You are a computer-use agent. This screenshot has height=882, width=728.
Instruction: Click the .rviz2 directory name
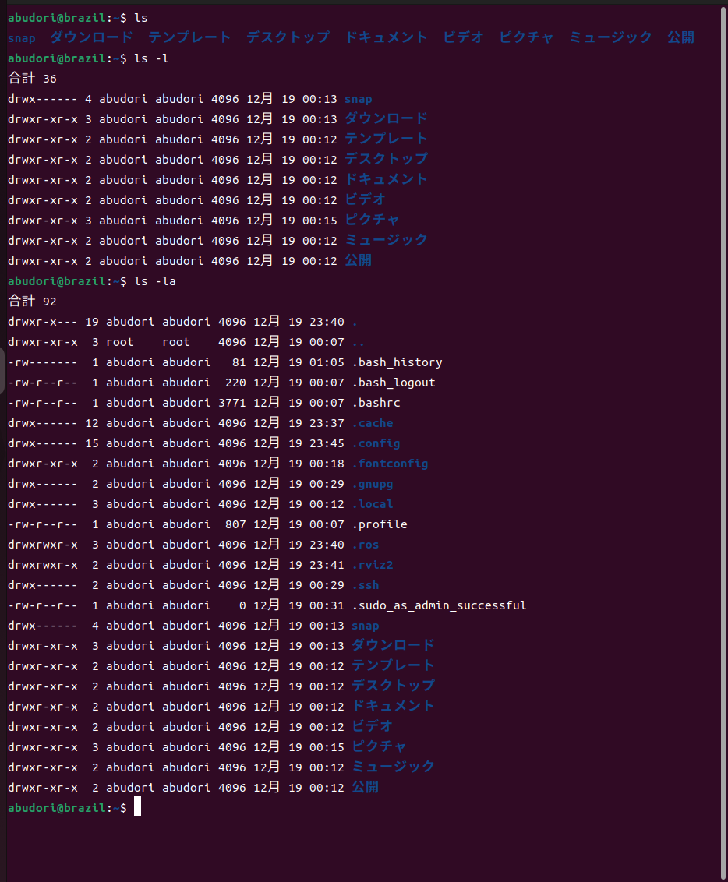tap(373, 565)
